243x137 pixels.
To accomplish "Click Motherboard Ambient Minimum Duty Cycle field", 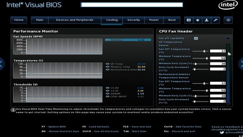I will coord(218,96).
